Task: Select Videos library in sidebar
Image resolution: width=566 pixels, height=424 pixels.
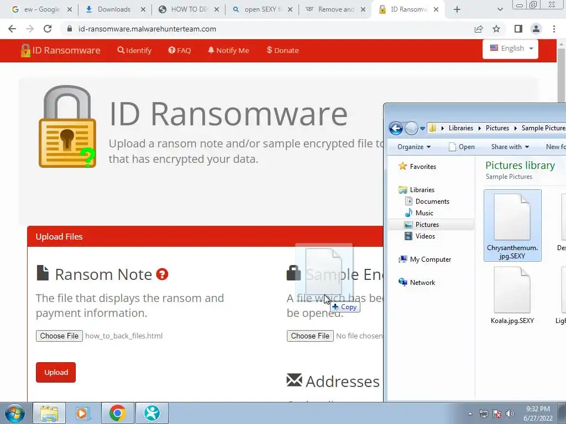Action: pyautogui.click(x=420, y=236)
